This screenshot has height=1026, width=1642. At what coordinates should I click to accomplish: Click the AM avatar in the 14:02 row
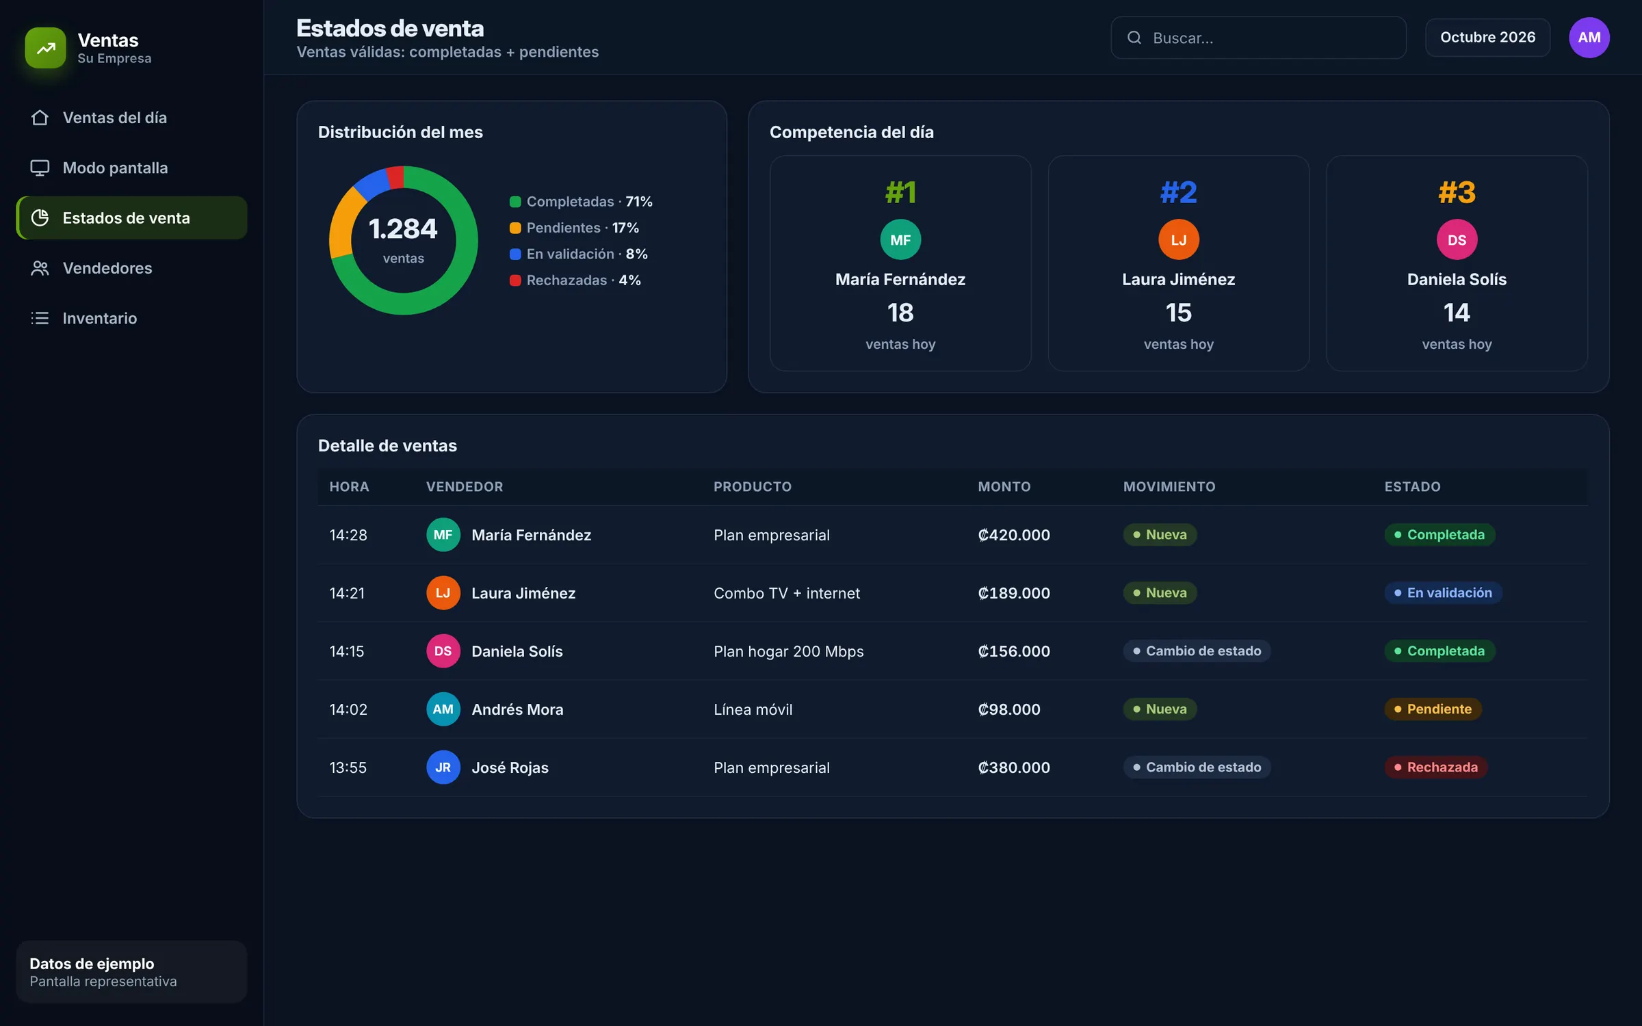(443, 709)
